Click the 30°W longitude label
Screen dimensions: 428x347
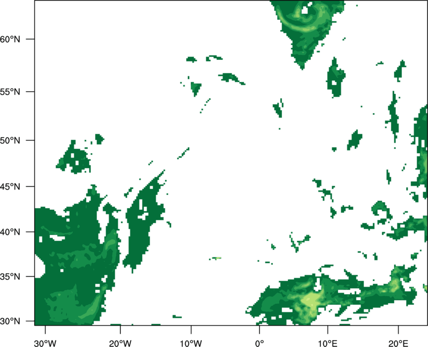[x=45, y=343]
